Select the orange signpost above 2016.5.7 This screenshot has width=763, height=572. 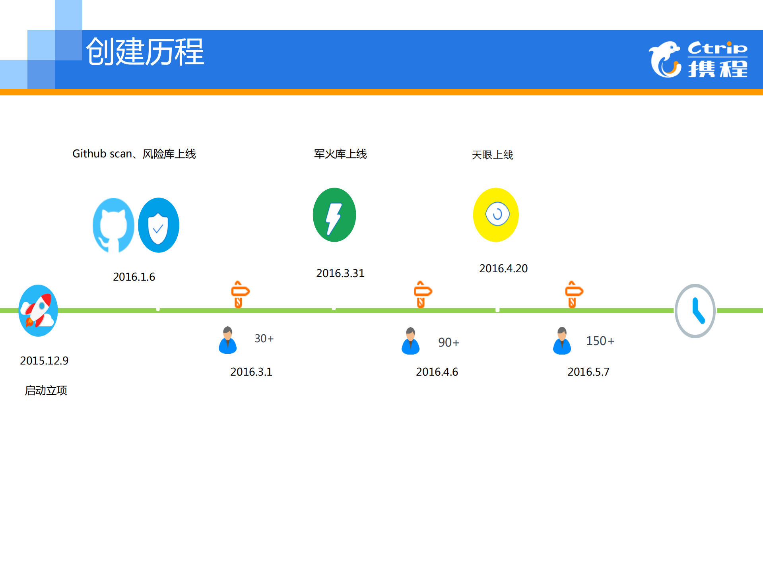point(573,293)
